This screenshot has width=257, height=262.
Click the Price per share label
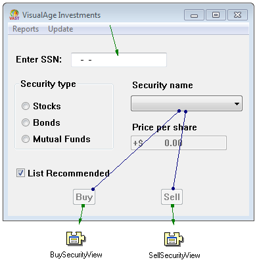164,127
